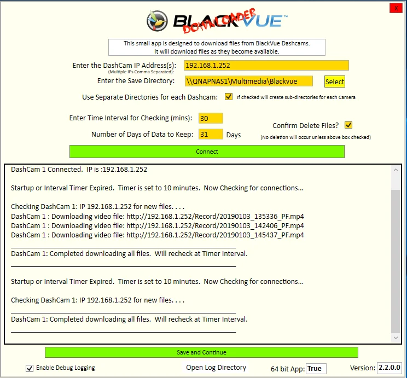Toggle the Confirm Delete Files checkbox
Screen dimensions: 407x378
tap(348, 125)
